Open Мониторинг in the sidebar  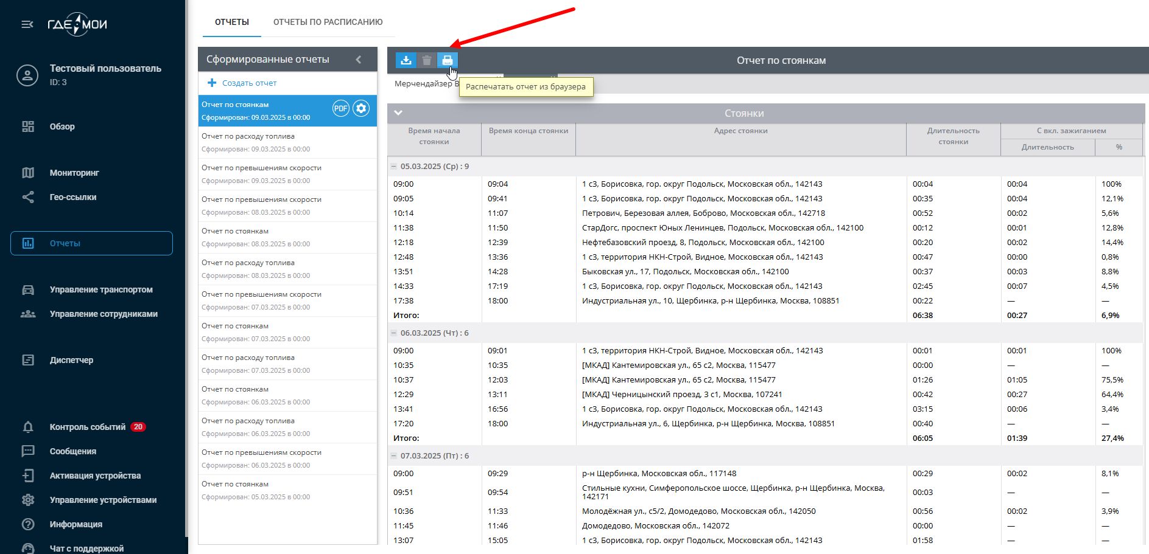[74, 173]
